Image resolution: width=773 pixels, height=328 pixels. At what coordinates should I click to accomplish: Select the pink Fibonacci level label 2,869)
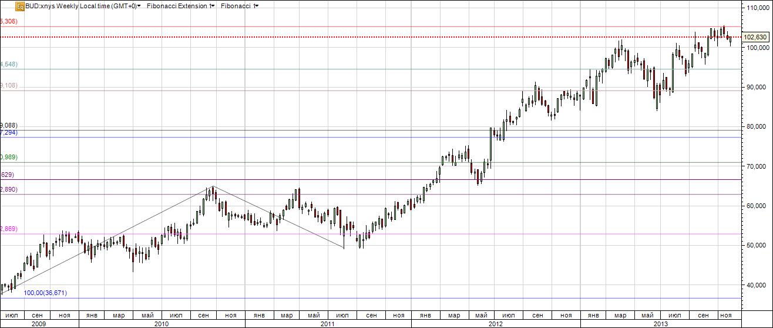(x=9, y=229)
